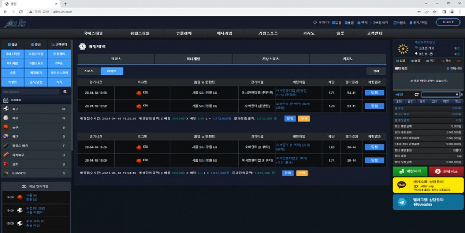This screenshot has width=465, height=233.
Task: Click the search magnifier icon in sidebar
Action: (65, 91)
